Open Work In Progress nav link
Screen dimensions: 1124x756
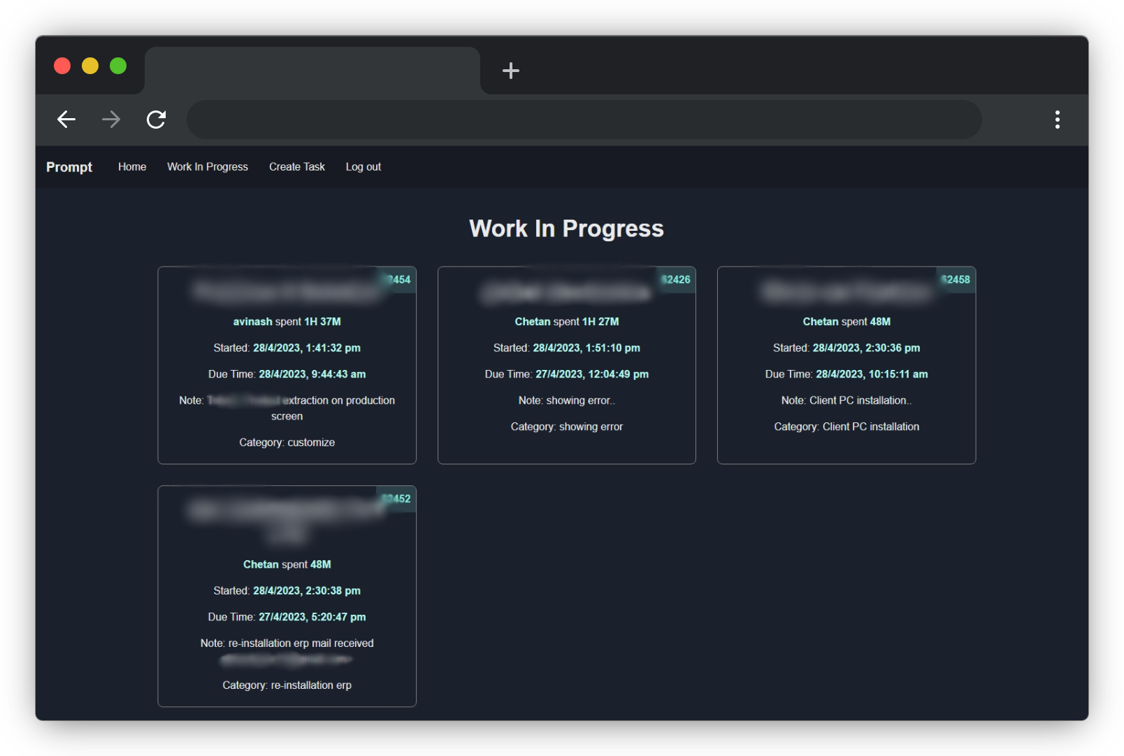coord(208,167)
